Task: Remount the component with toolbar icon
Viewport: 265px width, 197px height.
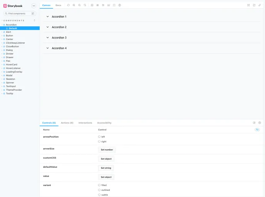Action: coord(68,5)
